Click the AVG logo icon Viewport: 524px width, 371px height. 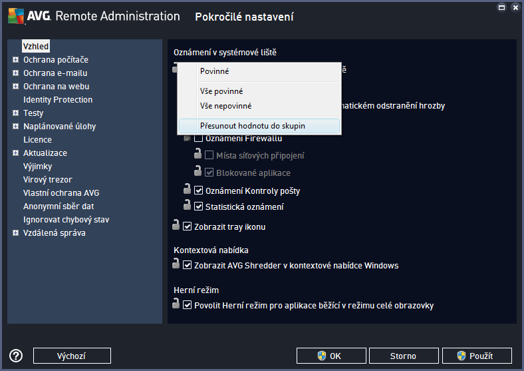16,15
